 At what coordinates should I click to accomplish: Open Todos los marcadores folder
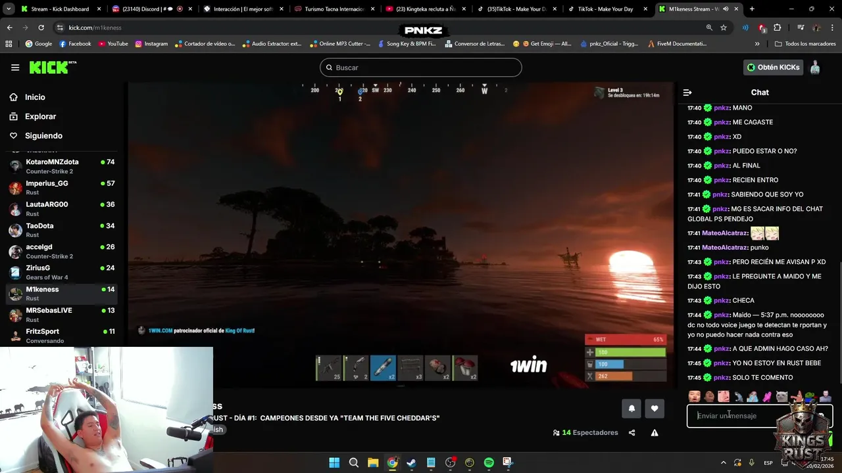tap(805, 44)
